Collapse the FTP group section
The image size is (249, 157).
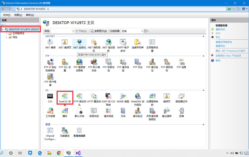tap(203, 56)
